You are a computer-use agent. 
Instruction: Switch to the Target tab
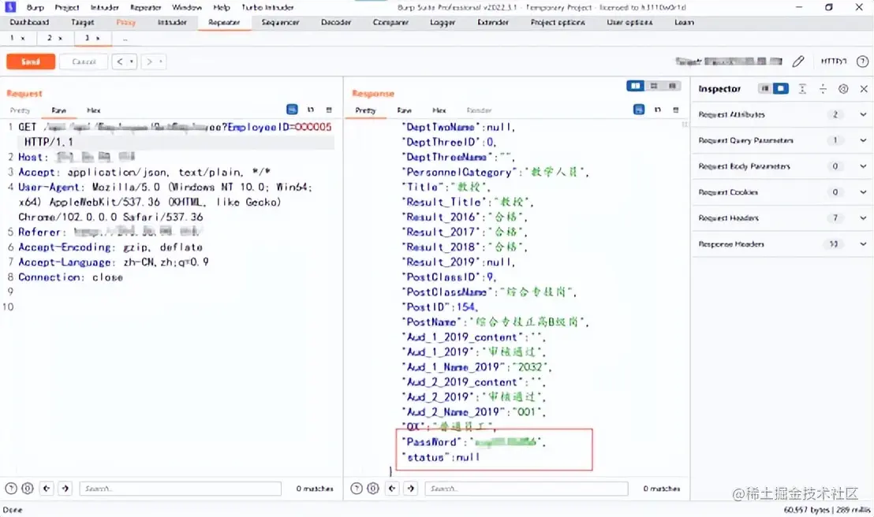(x=83, y=22)
